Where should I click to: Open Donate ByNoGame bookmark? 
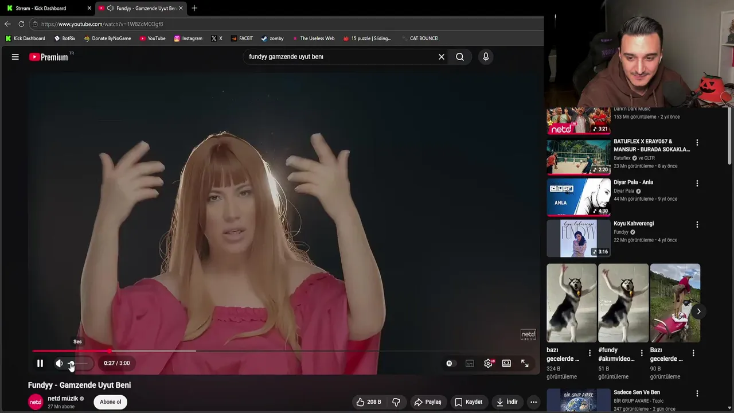(x=107, y=38)
